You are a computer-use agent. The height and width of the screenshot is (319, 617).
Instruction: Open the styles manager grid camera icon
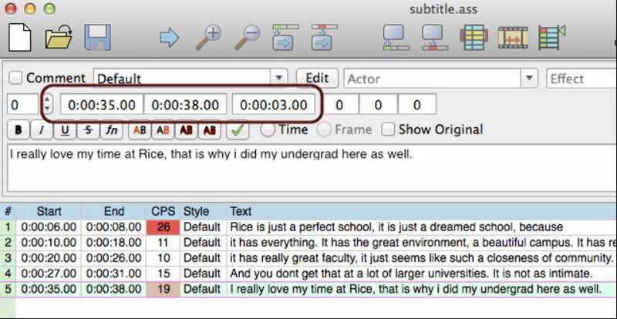pyautogui.click(x=552, y=37)
